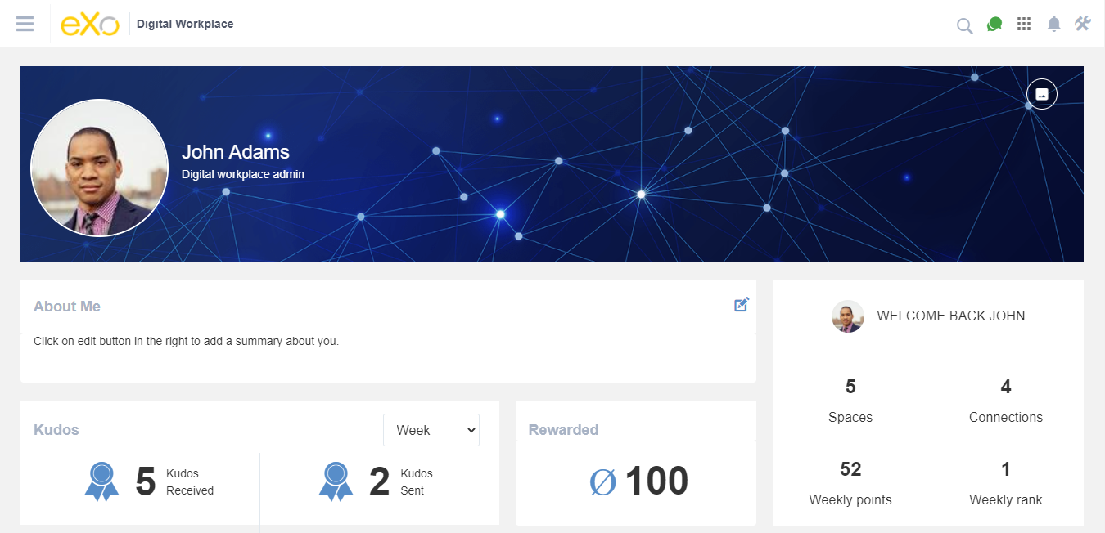Click the About Me heading
1105x533 pixels.
click(67, 307)
